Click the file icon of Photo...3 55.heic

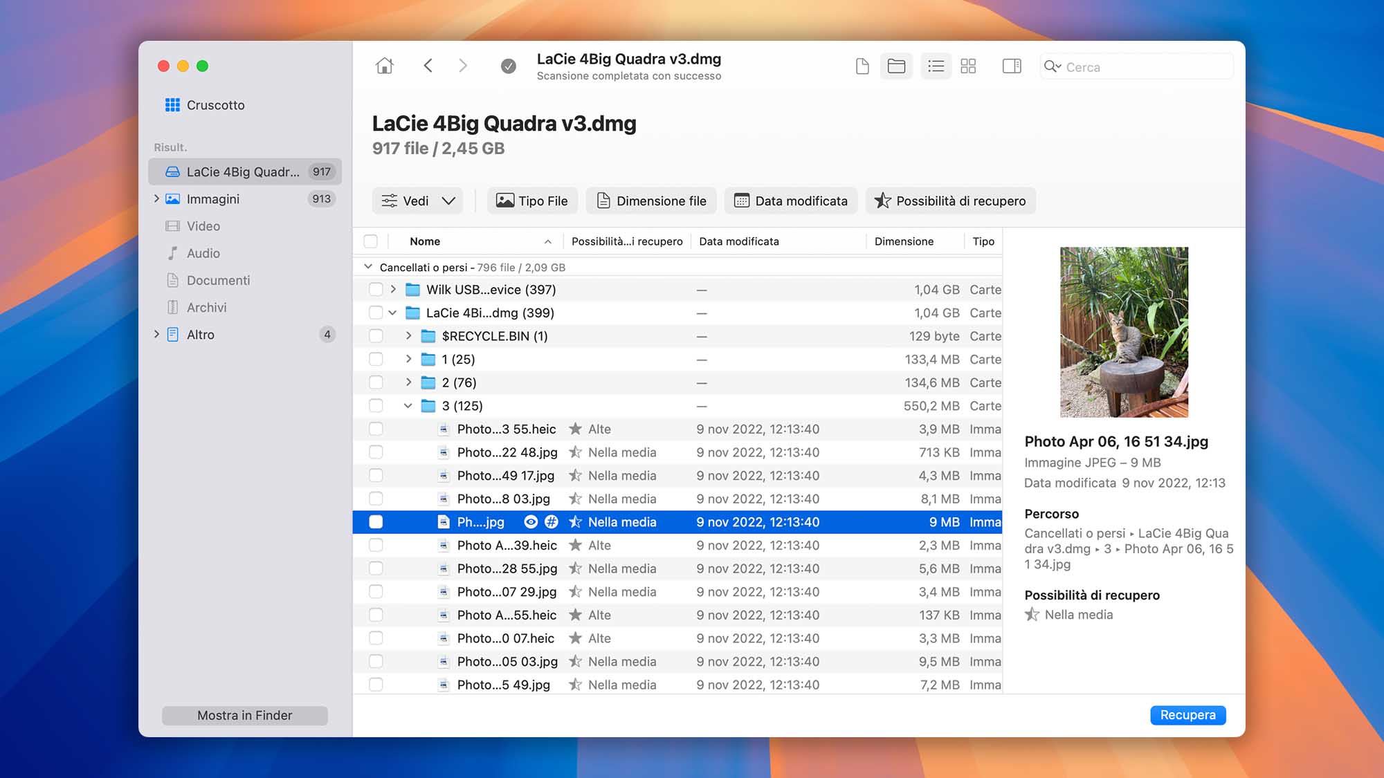tap(444, 429)
